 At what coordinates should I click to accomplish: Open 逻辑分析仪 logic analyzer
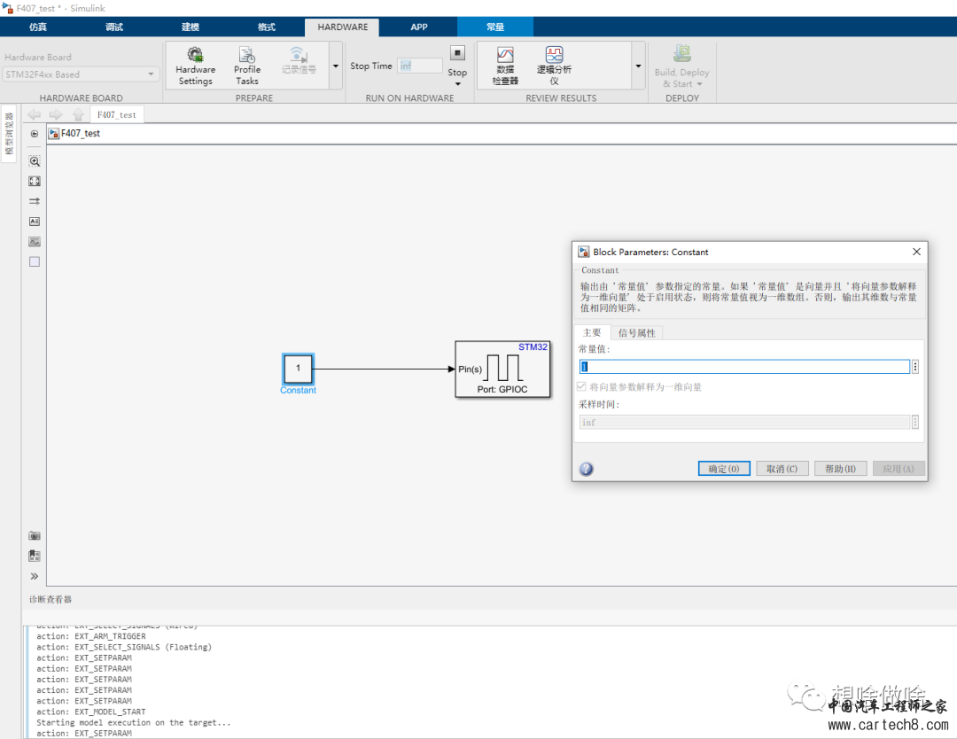[x=554, y=66]
